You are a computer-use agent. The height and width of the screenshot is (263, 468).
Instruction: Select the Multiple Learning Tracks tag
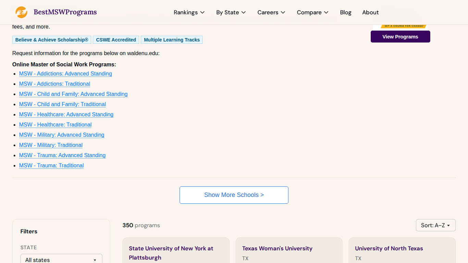click(172, 40)
